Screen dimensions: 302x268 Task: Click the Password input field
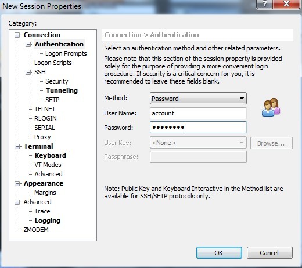(198, 127)
